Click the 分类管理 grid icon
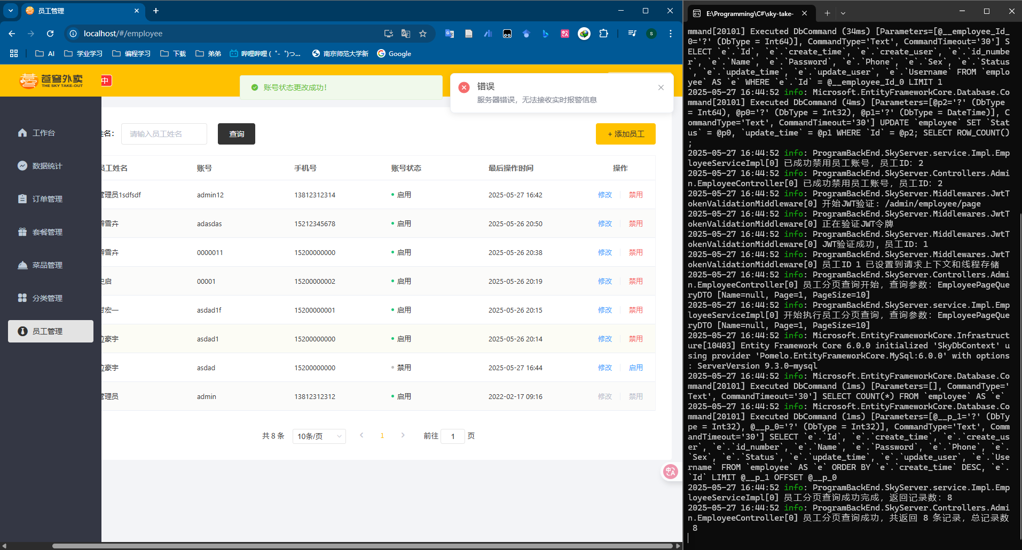 pos(22,298)
